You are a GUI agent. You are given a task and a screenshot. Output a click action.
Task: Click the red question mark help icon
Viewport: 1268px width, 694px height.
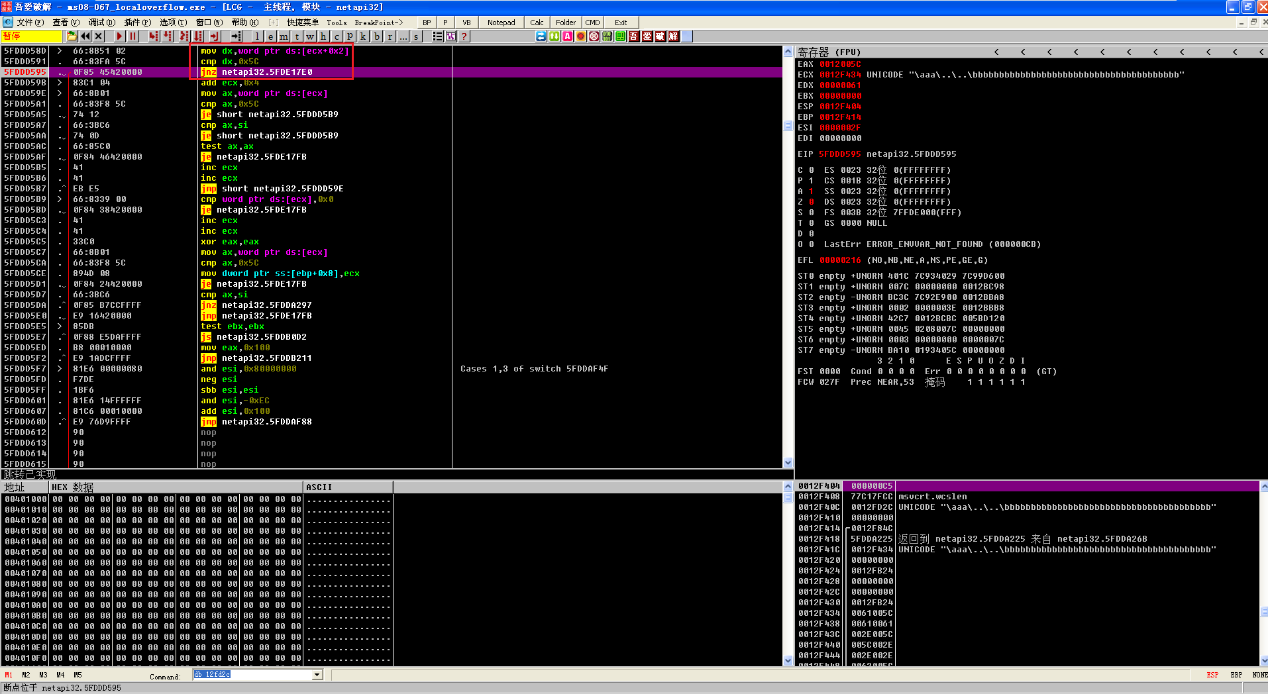[x=464, y=36]
